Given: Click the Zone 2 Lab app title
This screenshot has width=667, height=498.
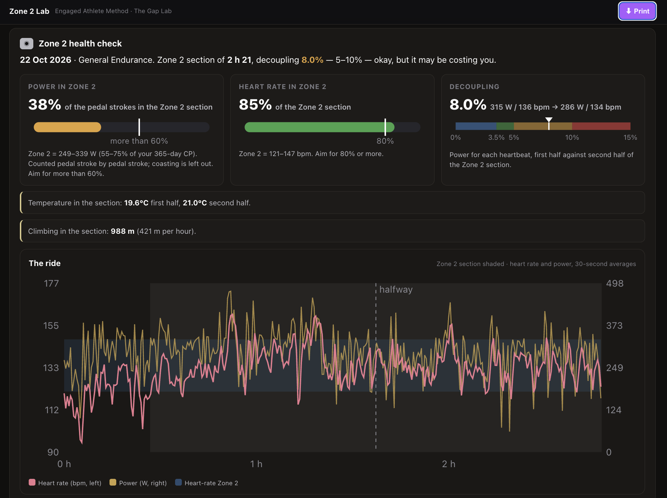Looking at the screenshot, I should point(29,11).
